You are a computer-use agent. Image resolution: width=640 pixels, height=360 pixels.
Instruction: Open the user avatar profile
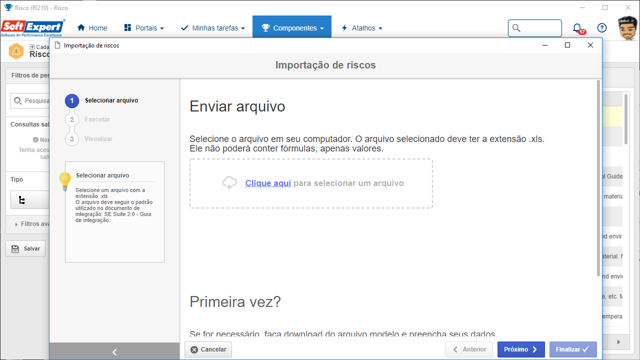coord(627,28)
